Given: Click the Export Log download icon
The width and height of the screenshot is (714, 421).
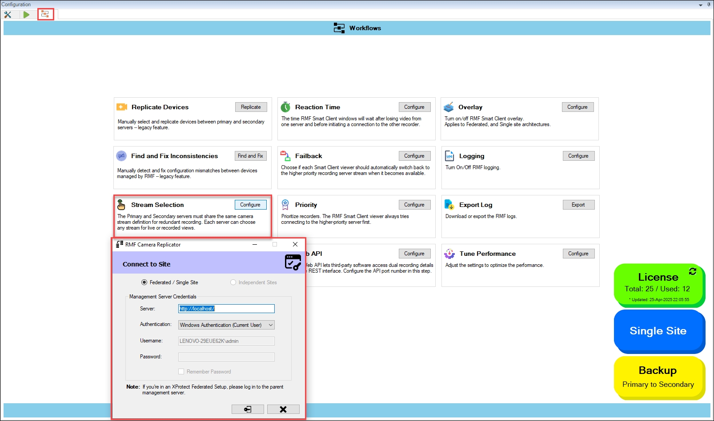Looking at the screenshot, I should click(x=449, y=205).
